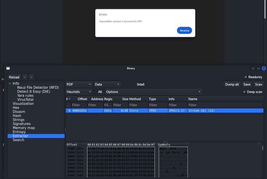Toggle the Readonly checkbox
267x179 pixels.
click(246, 77)
